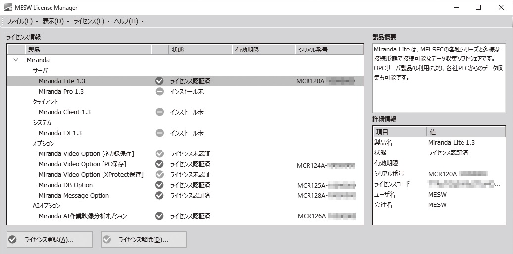Open the ファイル(F) menu
The image size is (513, 254).
click(x=20, y=21)
